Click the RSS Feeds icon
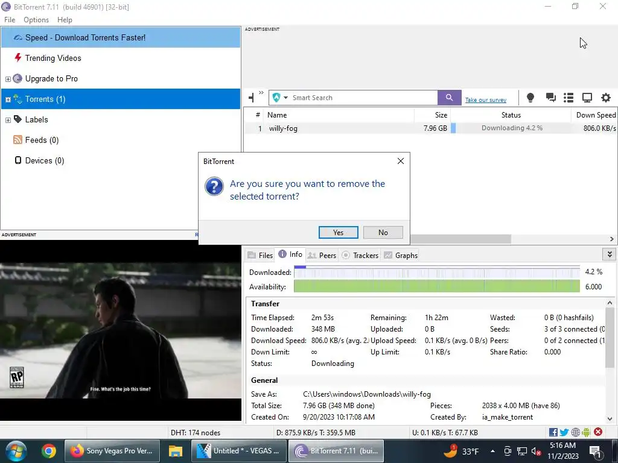This screenshot has width=618, height=463. (18, 140)
